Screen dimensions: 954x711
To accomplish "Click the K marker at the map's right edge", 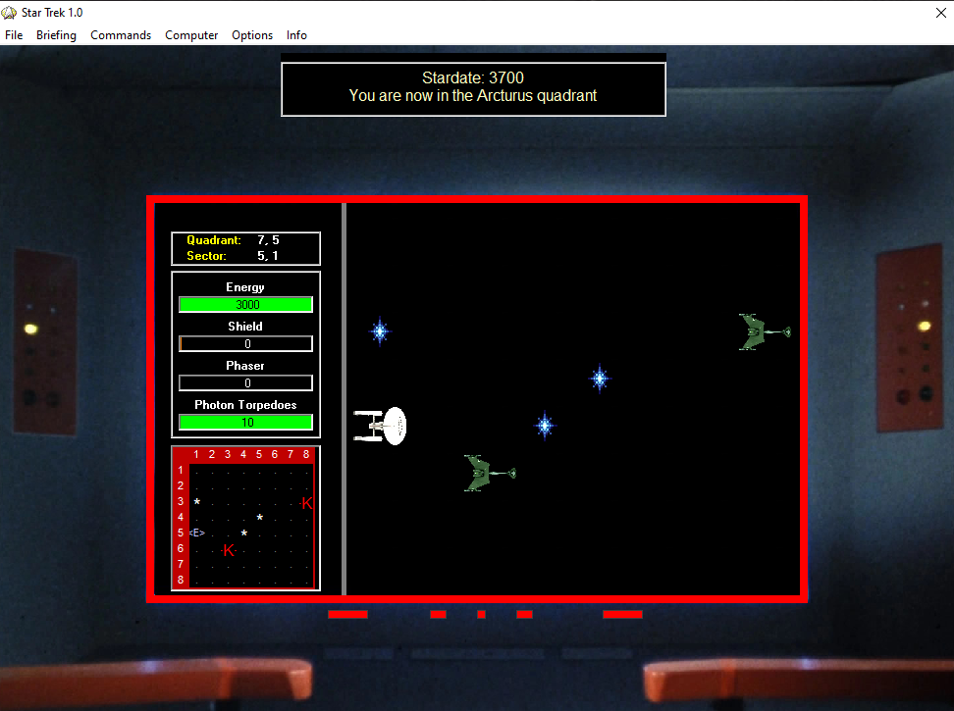I will coord(305,503).
